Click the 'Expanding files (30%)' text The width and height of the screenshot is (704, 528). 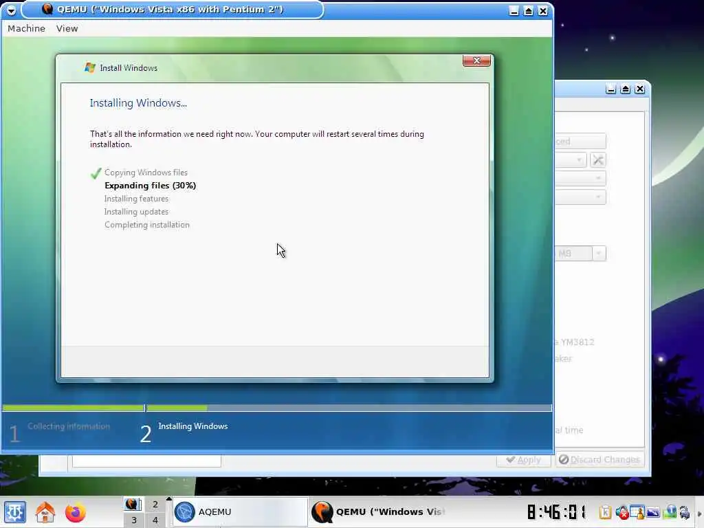tap(151, 186)
